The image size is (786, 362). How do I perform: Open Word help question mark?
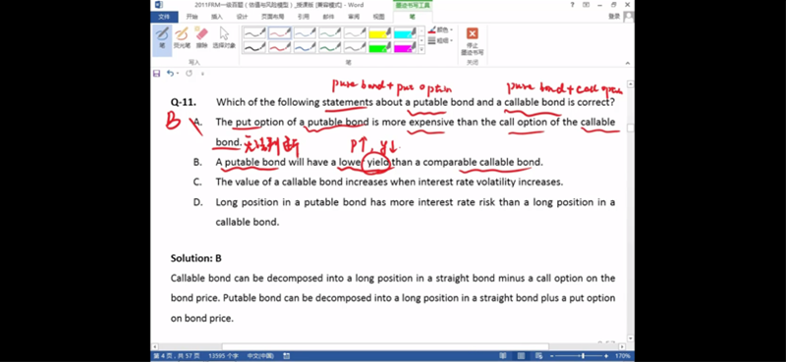pos(573,5)
